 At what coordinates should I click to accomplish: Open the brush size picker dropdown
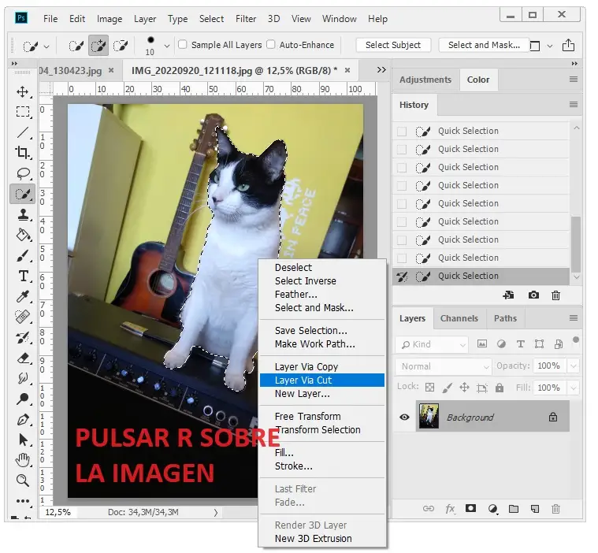[x=167, y=46]
